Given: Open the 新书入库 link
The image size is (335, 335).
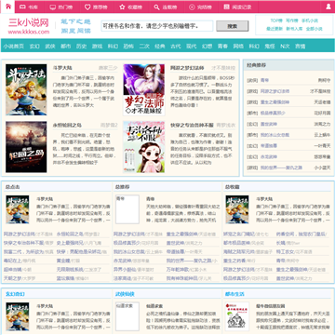Looking at the screenshot, I should [294, 29].
